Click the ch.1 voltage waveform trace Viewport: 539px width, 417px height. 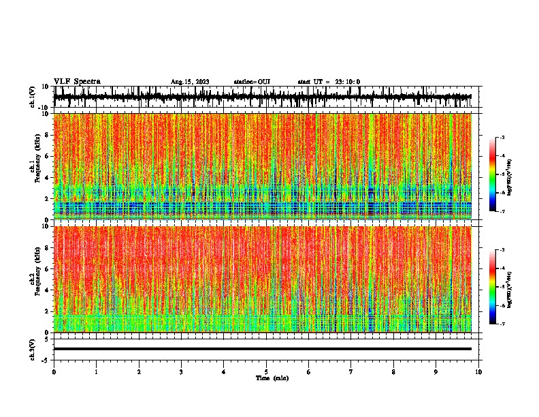coord(263,97)
